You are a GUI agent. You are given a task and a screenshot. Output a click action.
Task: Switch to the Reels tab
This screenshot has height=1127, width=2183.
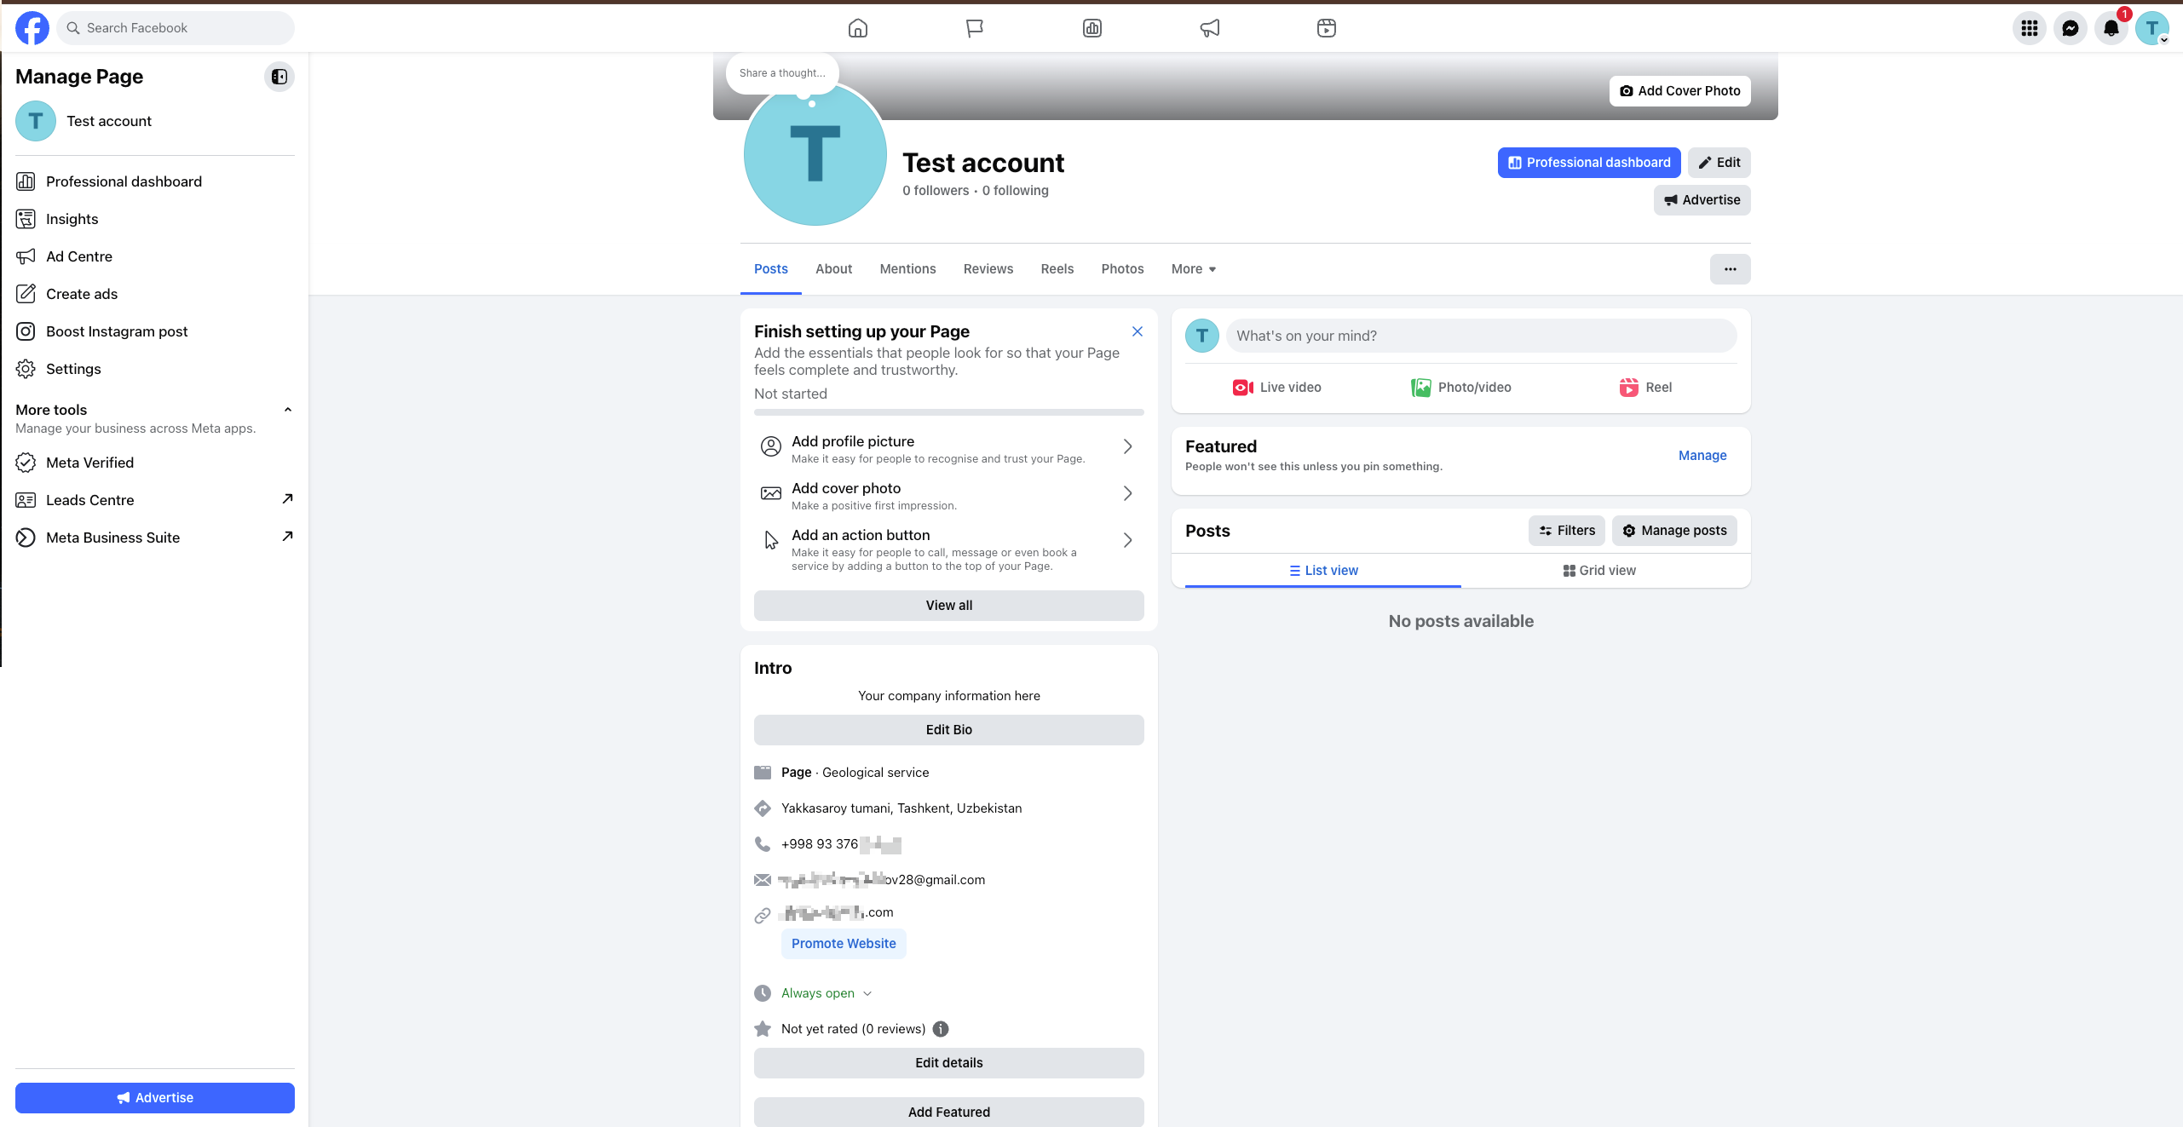pyautogui.click(x=1057, y=269)
